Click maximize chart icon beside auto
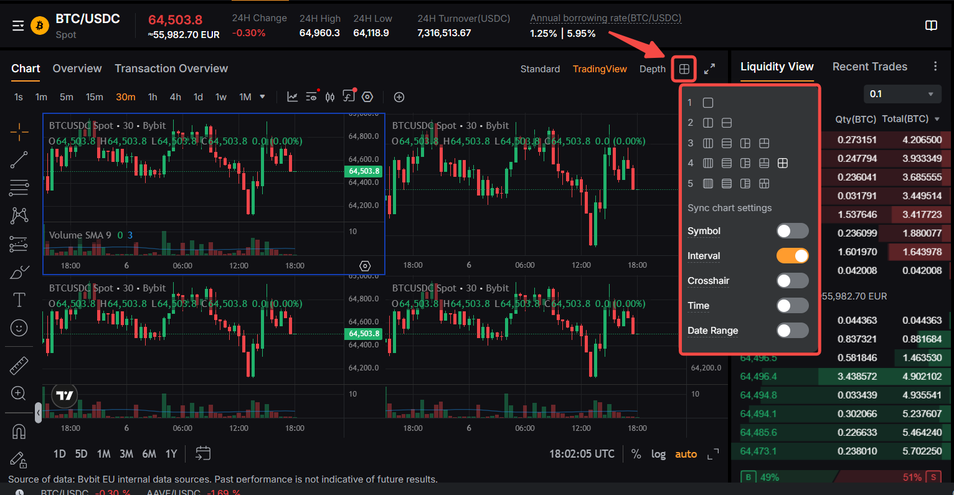This screenshot has height=495, width=954. coord(713,454)
